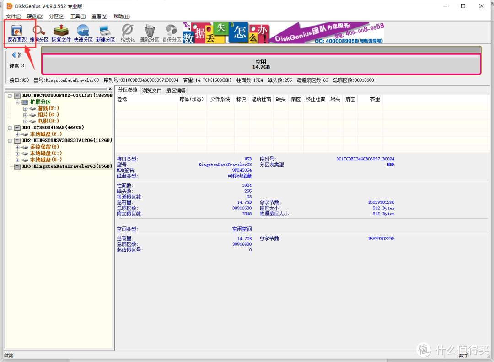Screen dimensions: 494x362
Task: Click MBR signature value 9FE45054
Action: (x=242, y=170)
